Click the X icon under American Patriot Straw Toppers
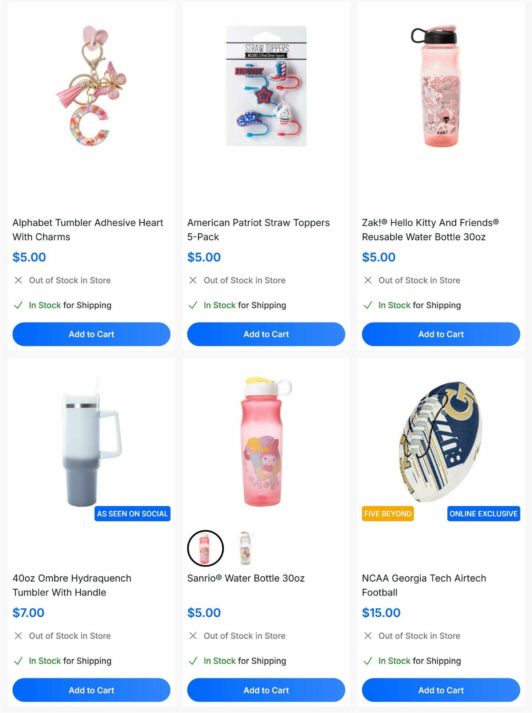 tap(193, 280)
